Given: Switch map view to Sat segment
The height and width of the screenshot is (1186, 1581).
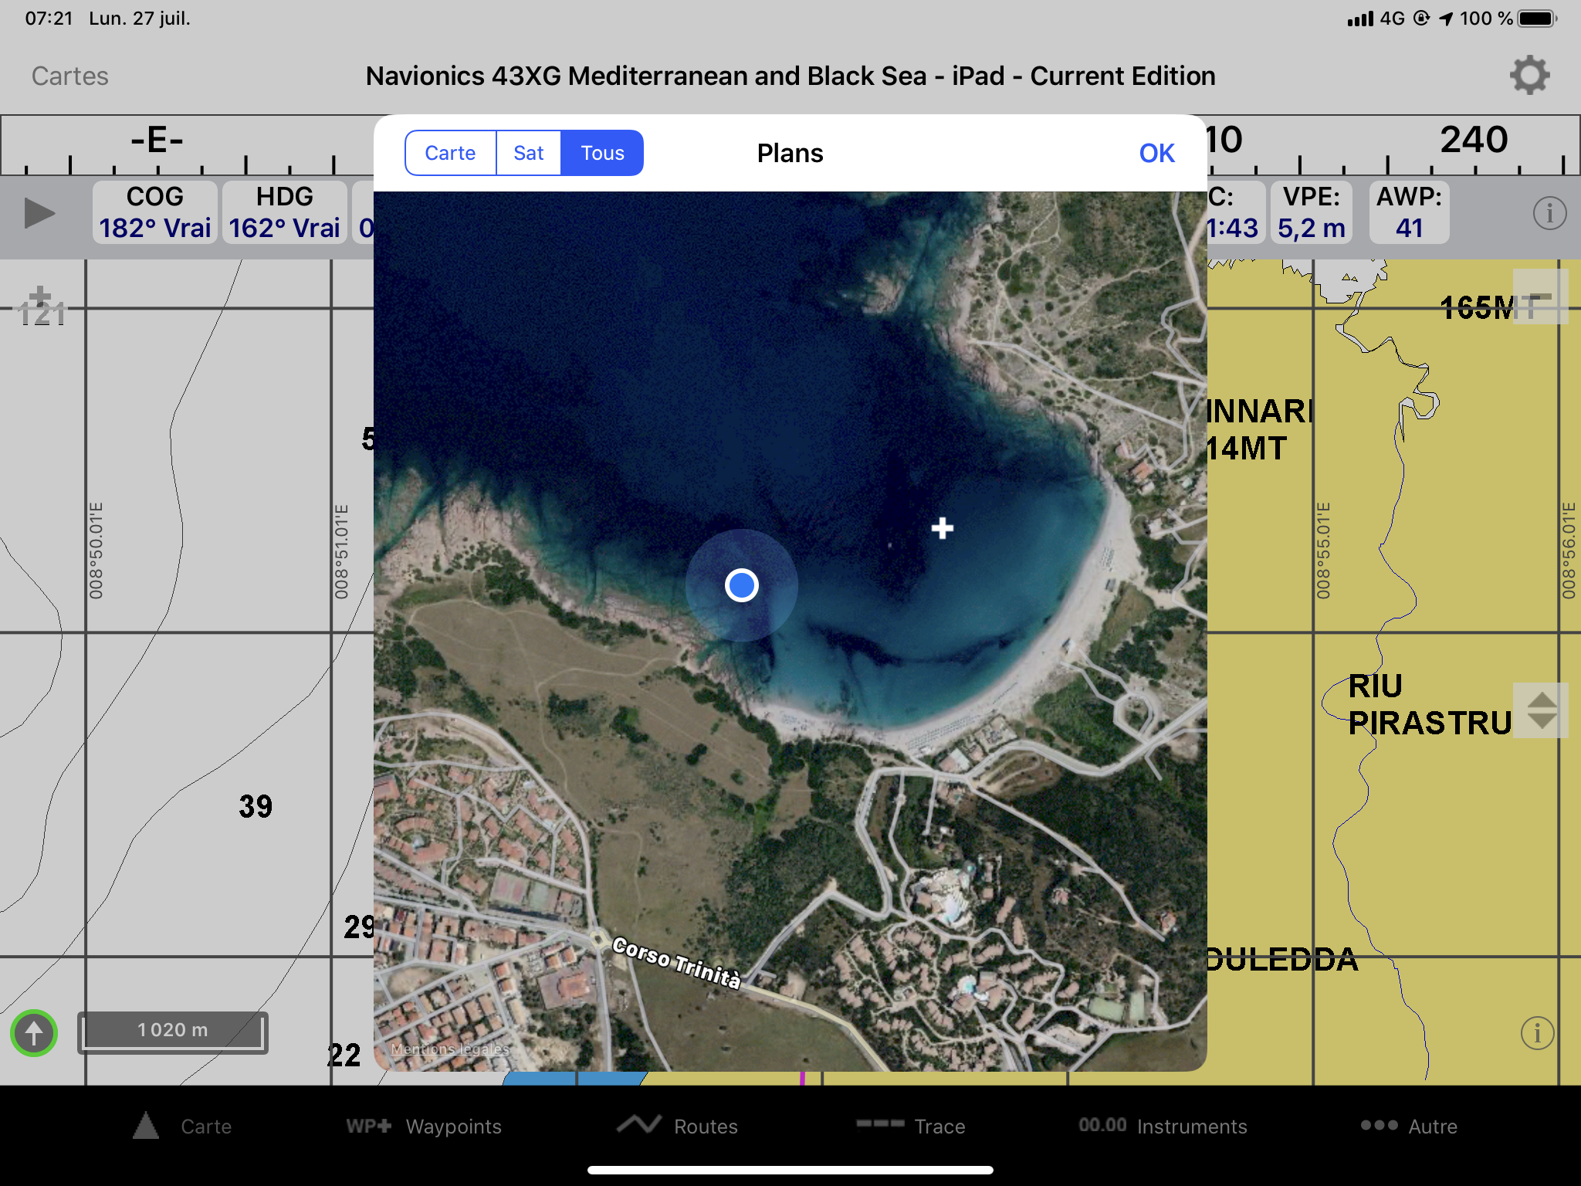Looking at the screenshot, I should [x=529, y=153].
